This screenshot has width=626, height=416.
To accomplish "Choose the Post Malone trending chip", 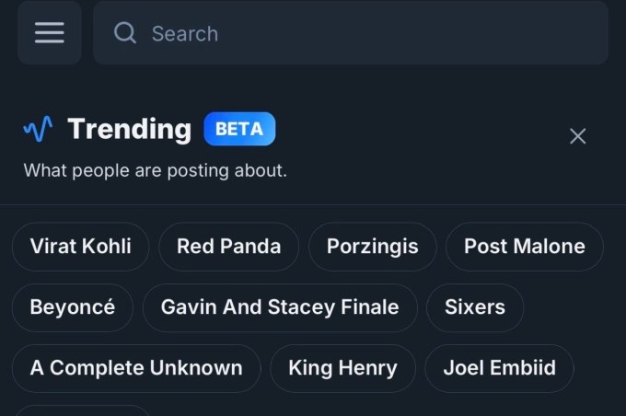I will 524,246.
